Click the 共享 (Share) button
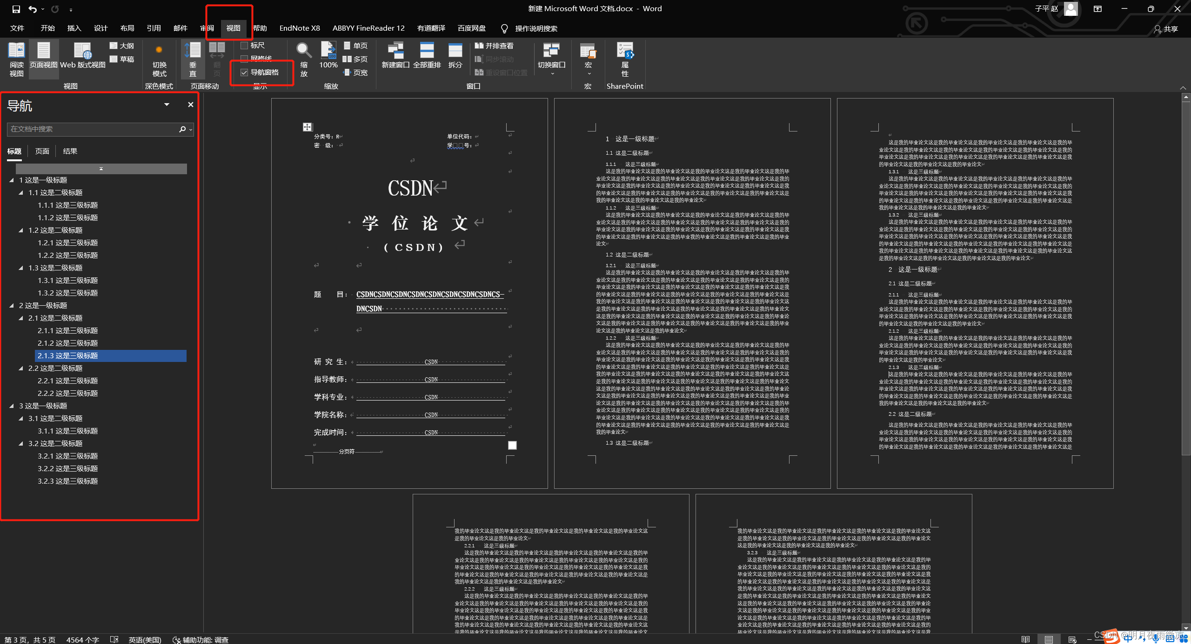 coord(1166,29)
